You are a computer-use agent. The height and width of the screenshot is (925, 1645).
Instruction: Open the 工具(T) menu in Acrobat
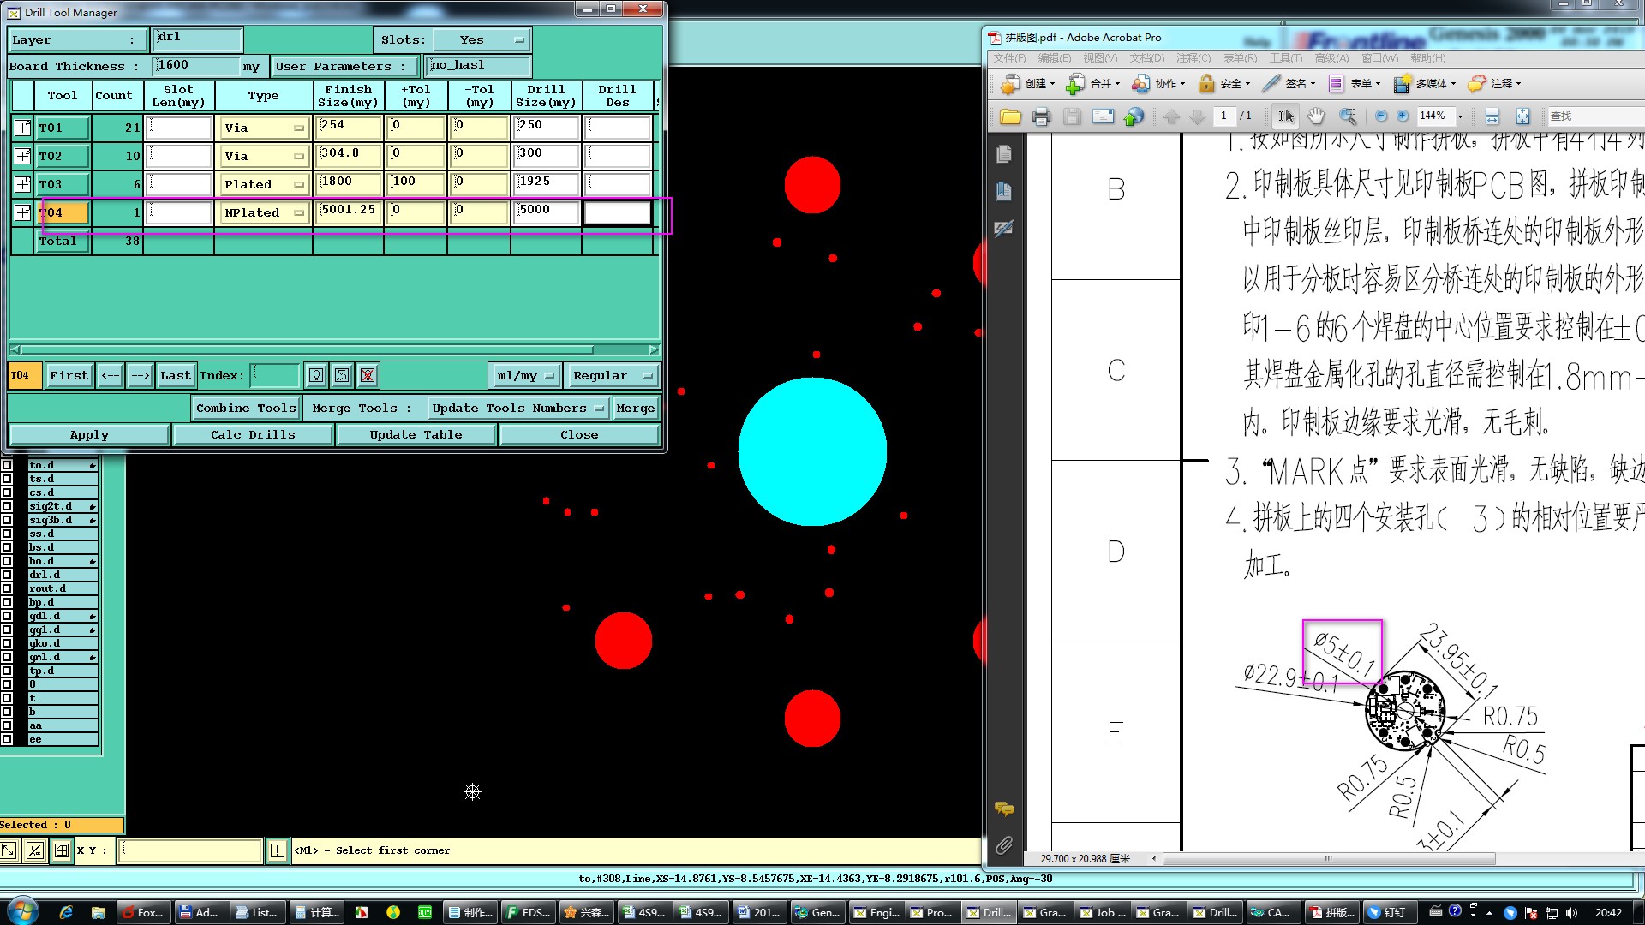coord(1285,58)
